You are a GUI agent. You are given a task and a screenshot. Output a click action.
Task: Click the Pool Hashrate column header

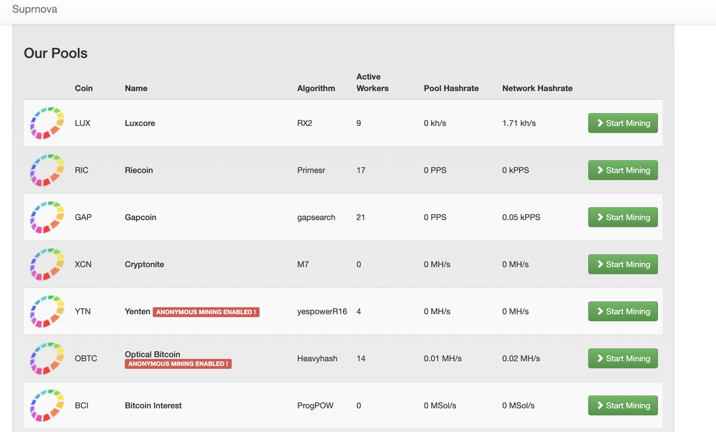[x=451, y=88]
